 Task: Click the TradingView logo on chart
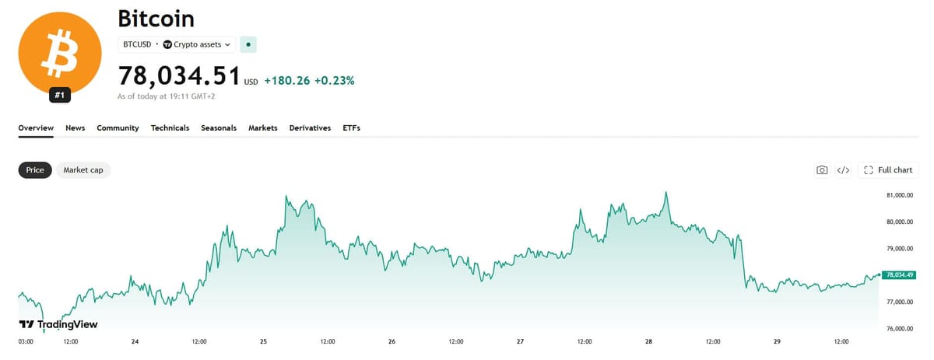(x=58, y=324)
